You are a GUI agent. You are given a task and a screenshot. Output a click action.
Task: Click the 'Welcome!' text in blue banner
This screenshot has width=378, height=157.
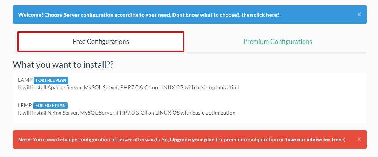[31, 15]
